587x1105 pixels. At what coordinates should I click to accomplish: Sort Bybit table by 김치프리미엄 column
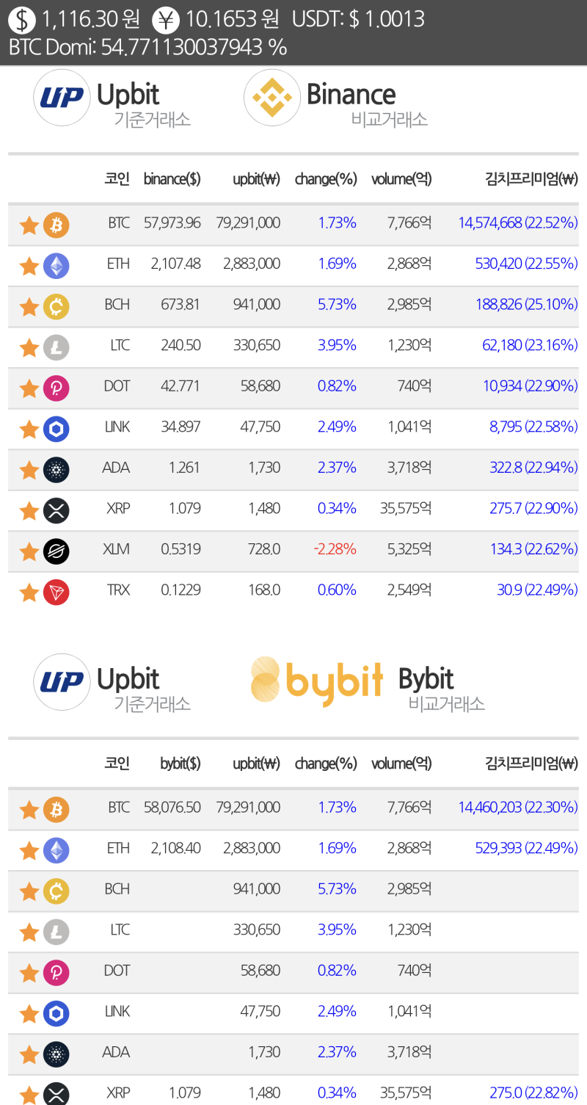531,764
